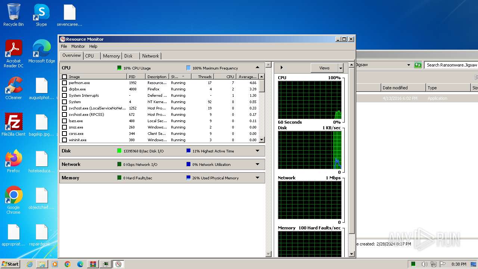Open the Help menu
Screen dimensions: 478x269
[93, 46]
